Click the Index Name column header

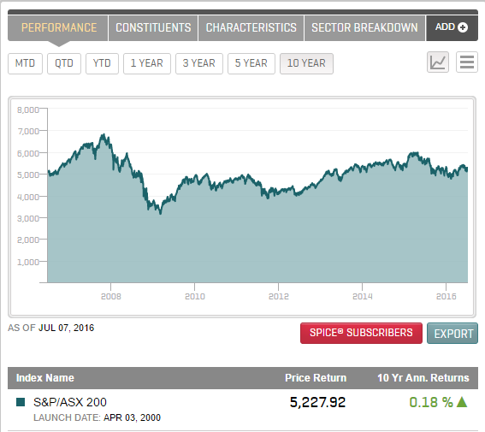coord(45,378)
